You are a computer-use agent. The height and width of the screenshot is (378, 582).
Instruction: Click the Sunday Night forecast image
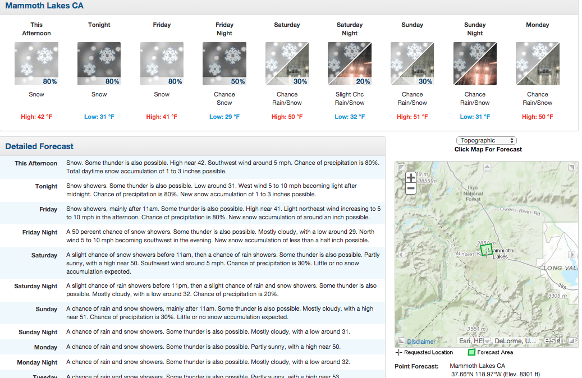coord(475,64)
